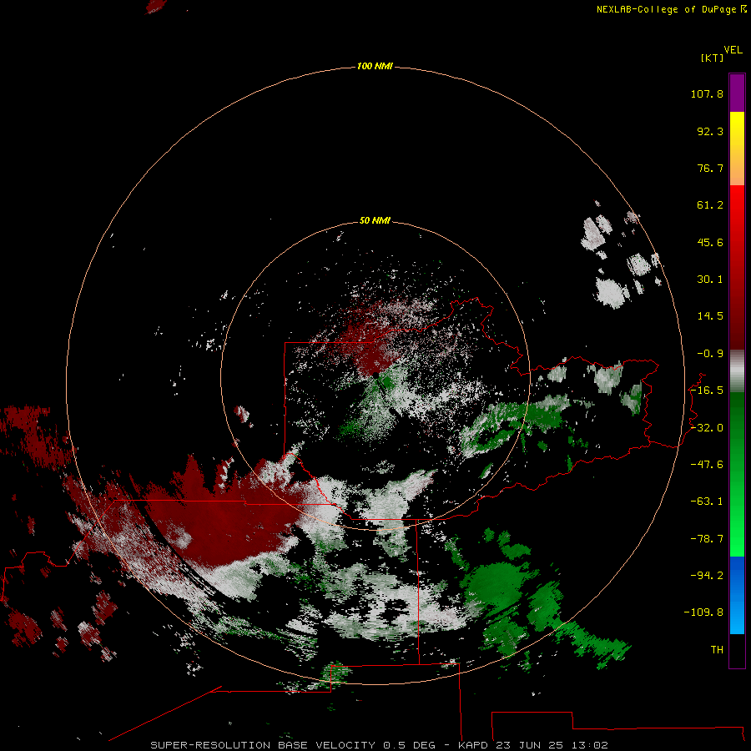Click the VEL legend title
751x751 pixels.
click(x=733, y=50)
